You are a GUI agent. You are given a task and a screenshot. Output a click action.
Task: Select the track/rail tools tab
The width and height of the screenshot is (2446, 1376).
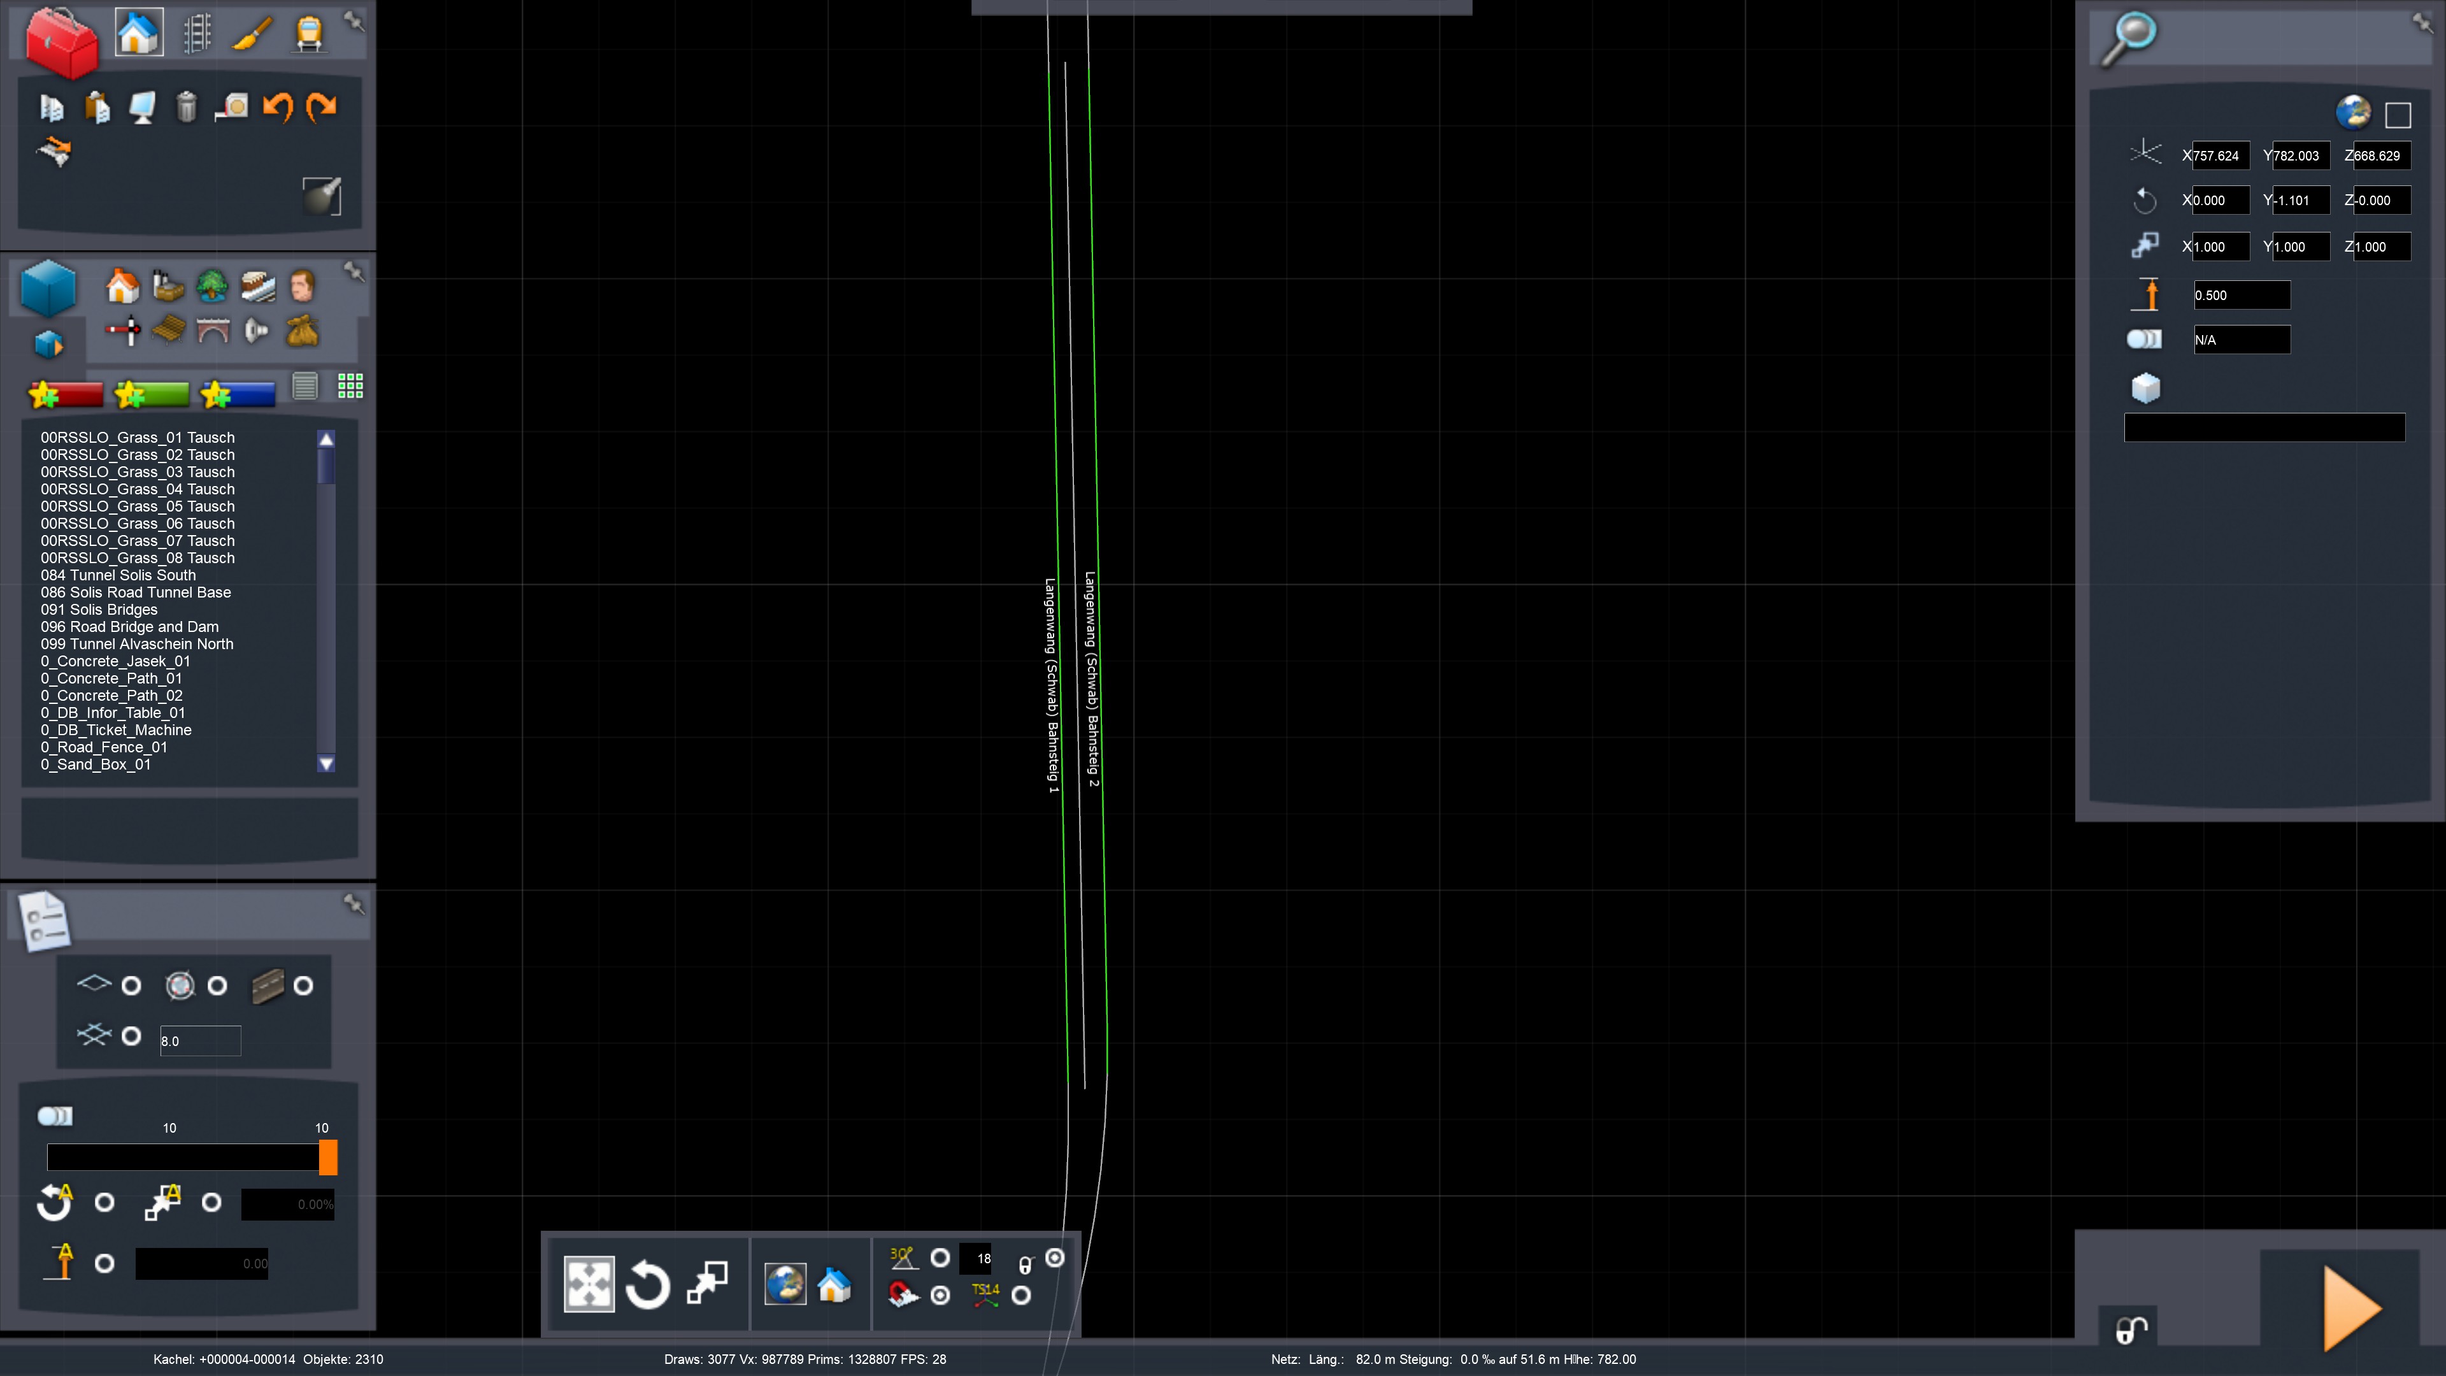tap(197, 33)
